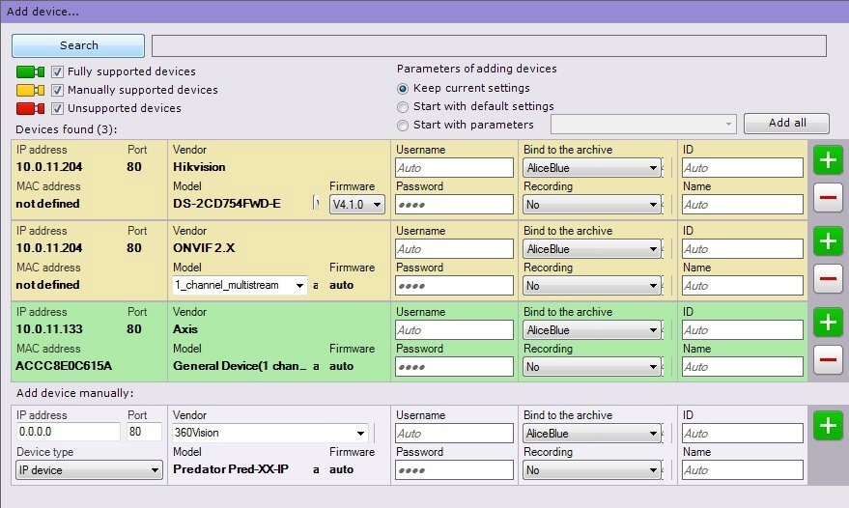Click green plus button for Hikvision device
The height and width of the screenshot is (508, 849).
click(x=828, y=159)
